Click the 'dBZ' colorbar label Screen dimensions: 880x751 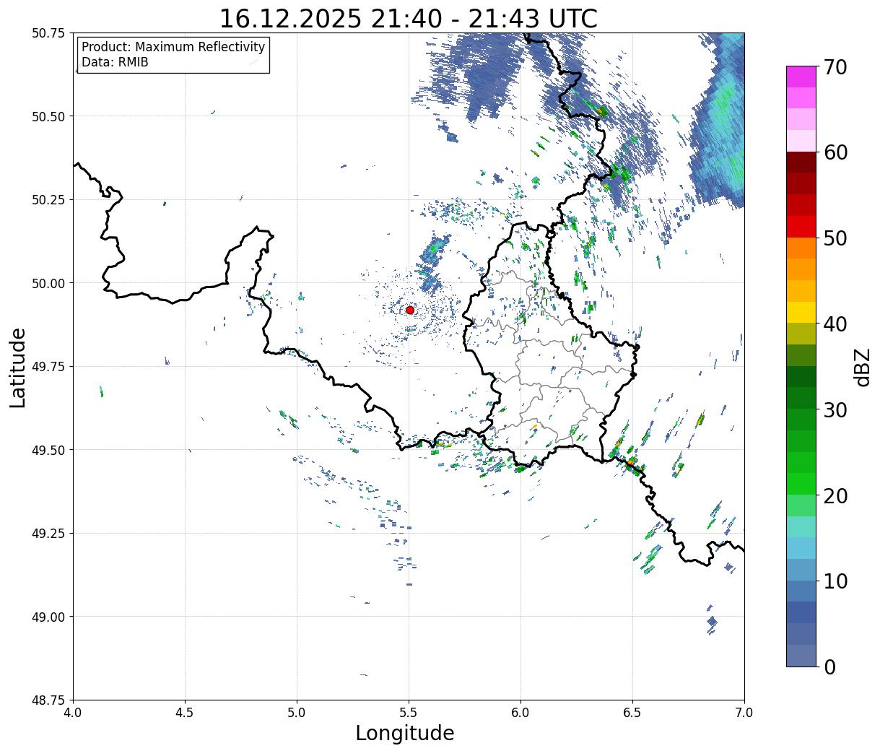pos(862,367)
